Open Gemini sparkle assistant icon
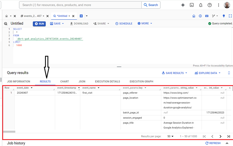233x146 pixels. (183, 5)
